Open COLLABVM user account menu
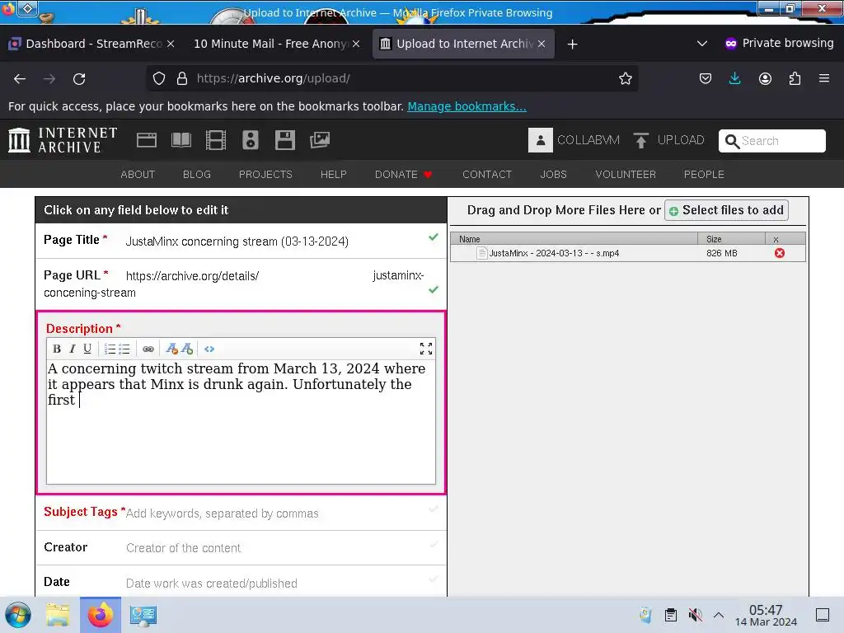This screenshot has height=633, width=844. tap(574, 140)
